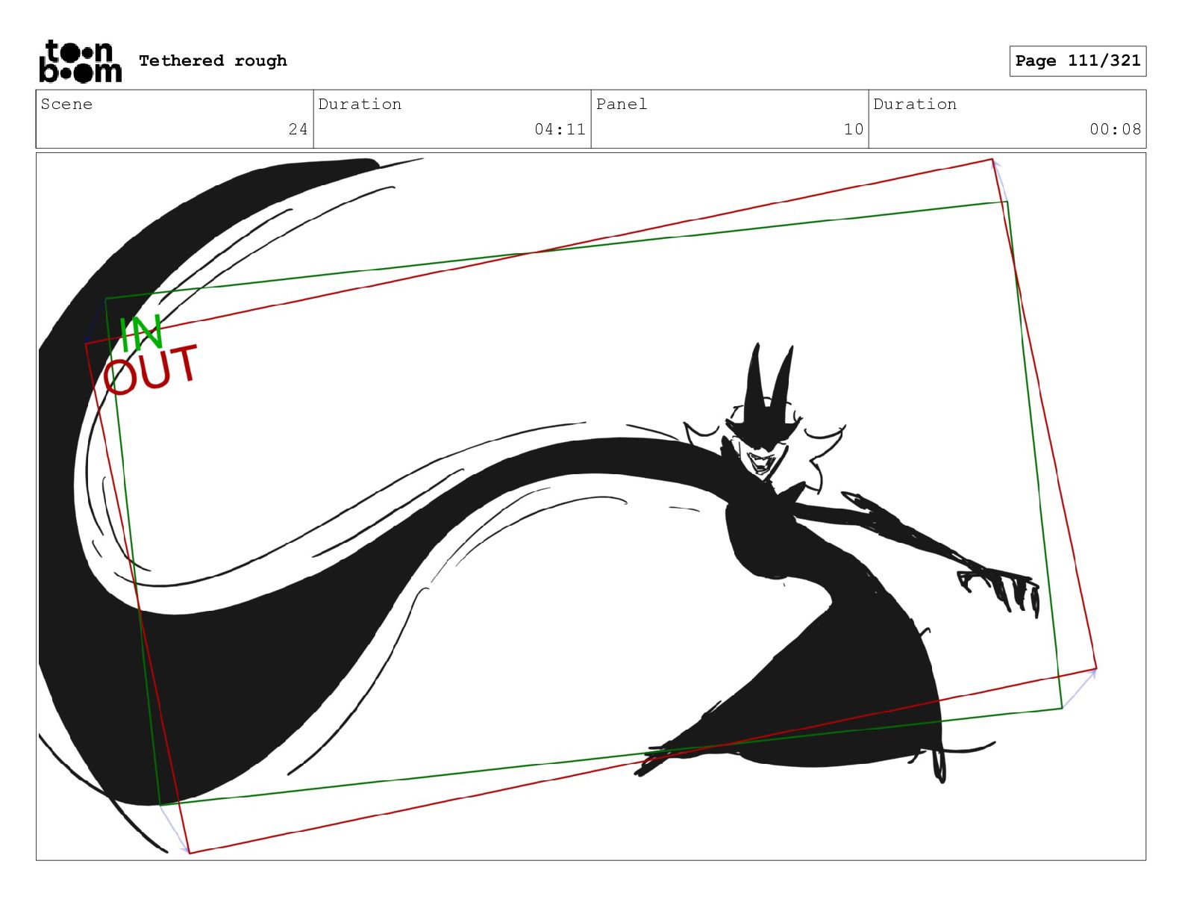Click the Toon Boom logo

coord(80,61)
